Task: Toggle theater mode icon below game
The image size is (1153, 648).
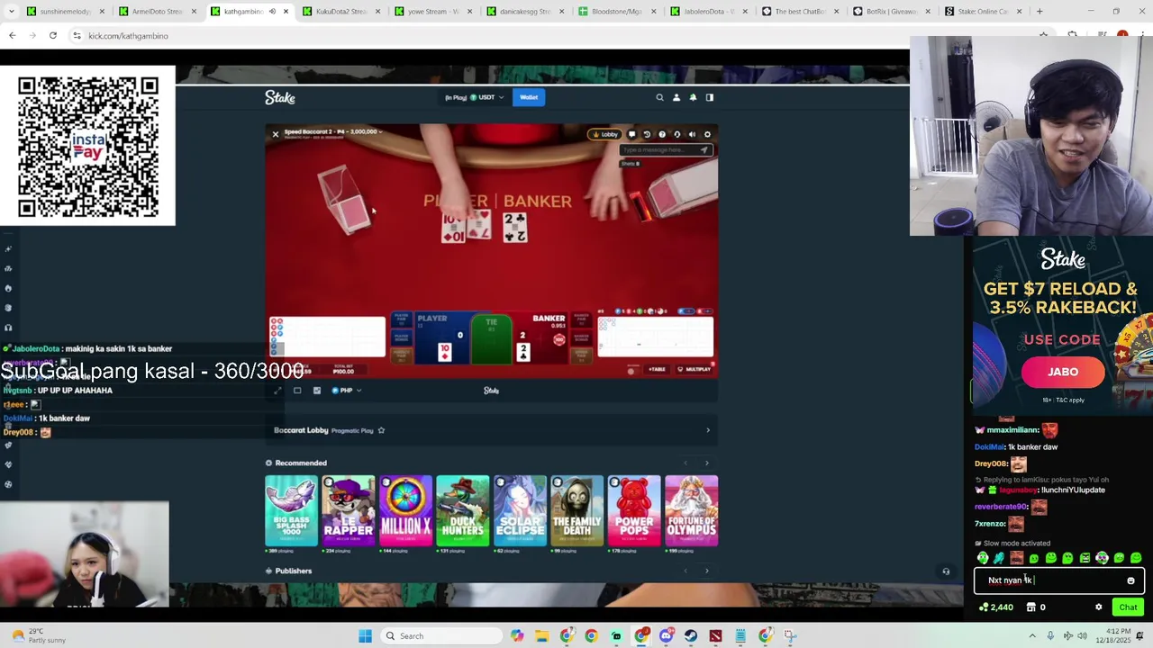Action: [x=297, y=391]
